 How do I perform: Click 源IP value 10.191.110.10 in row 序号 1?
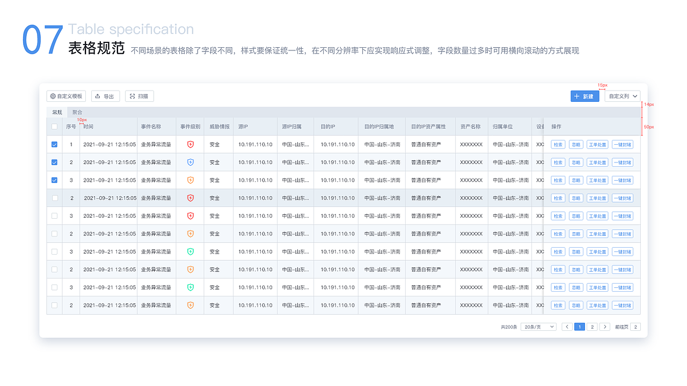pos(255,145)
